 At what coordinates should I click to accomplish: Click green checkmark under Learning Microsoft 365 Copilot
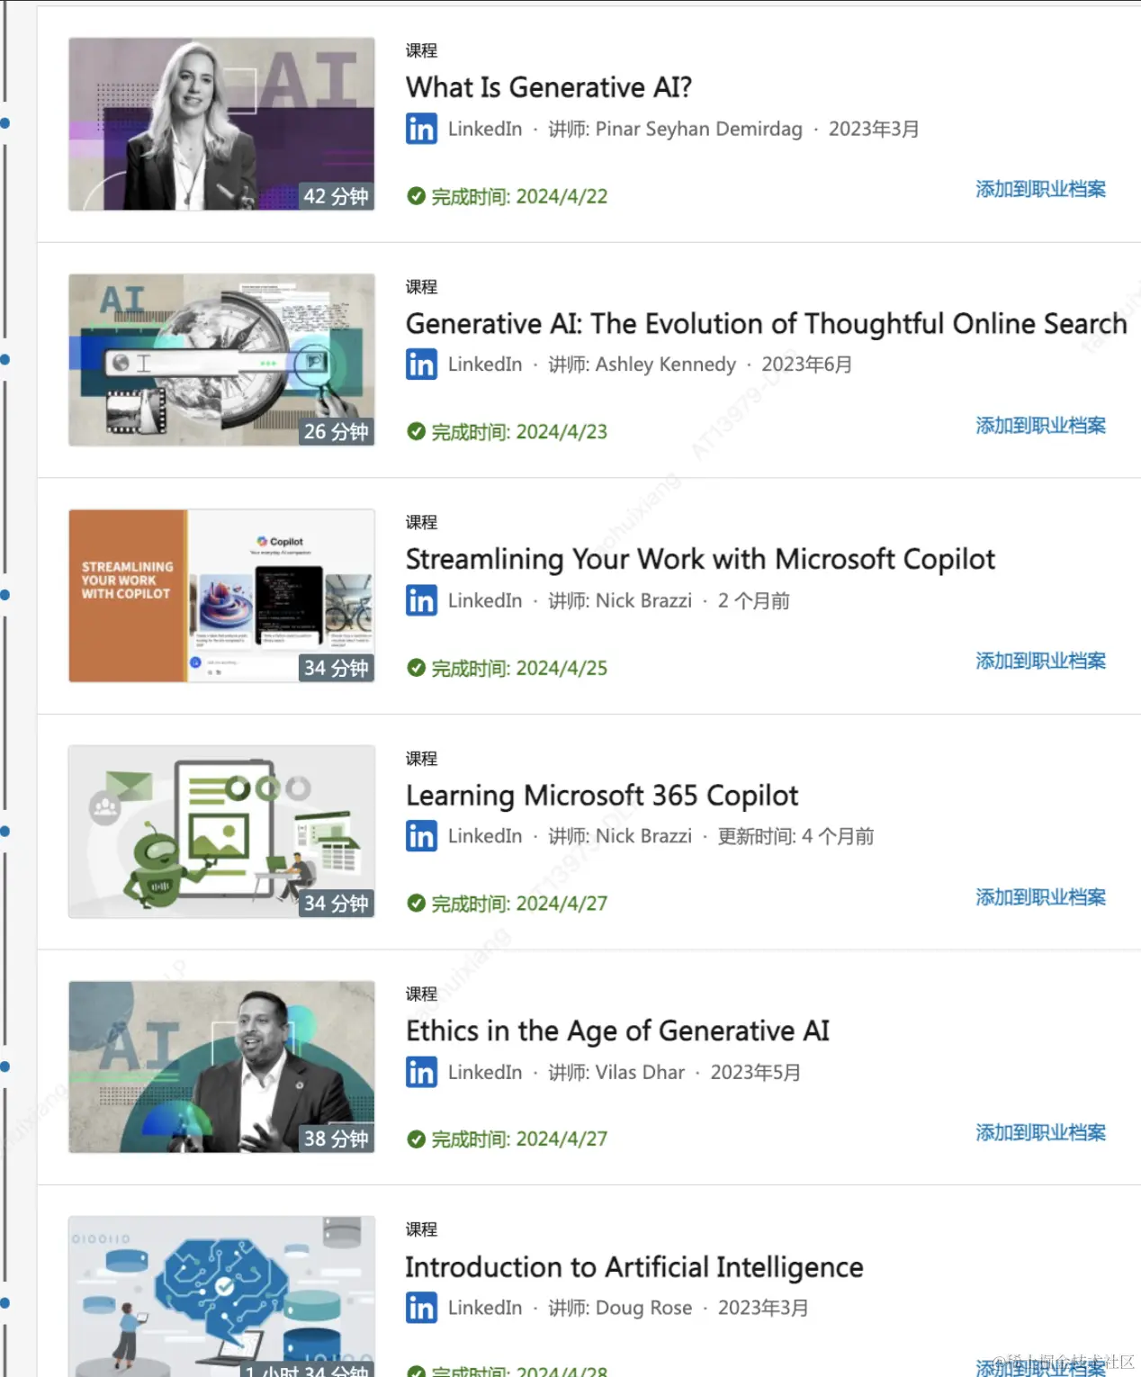click(416, 904)
